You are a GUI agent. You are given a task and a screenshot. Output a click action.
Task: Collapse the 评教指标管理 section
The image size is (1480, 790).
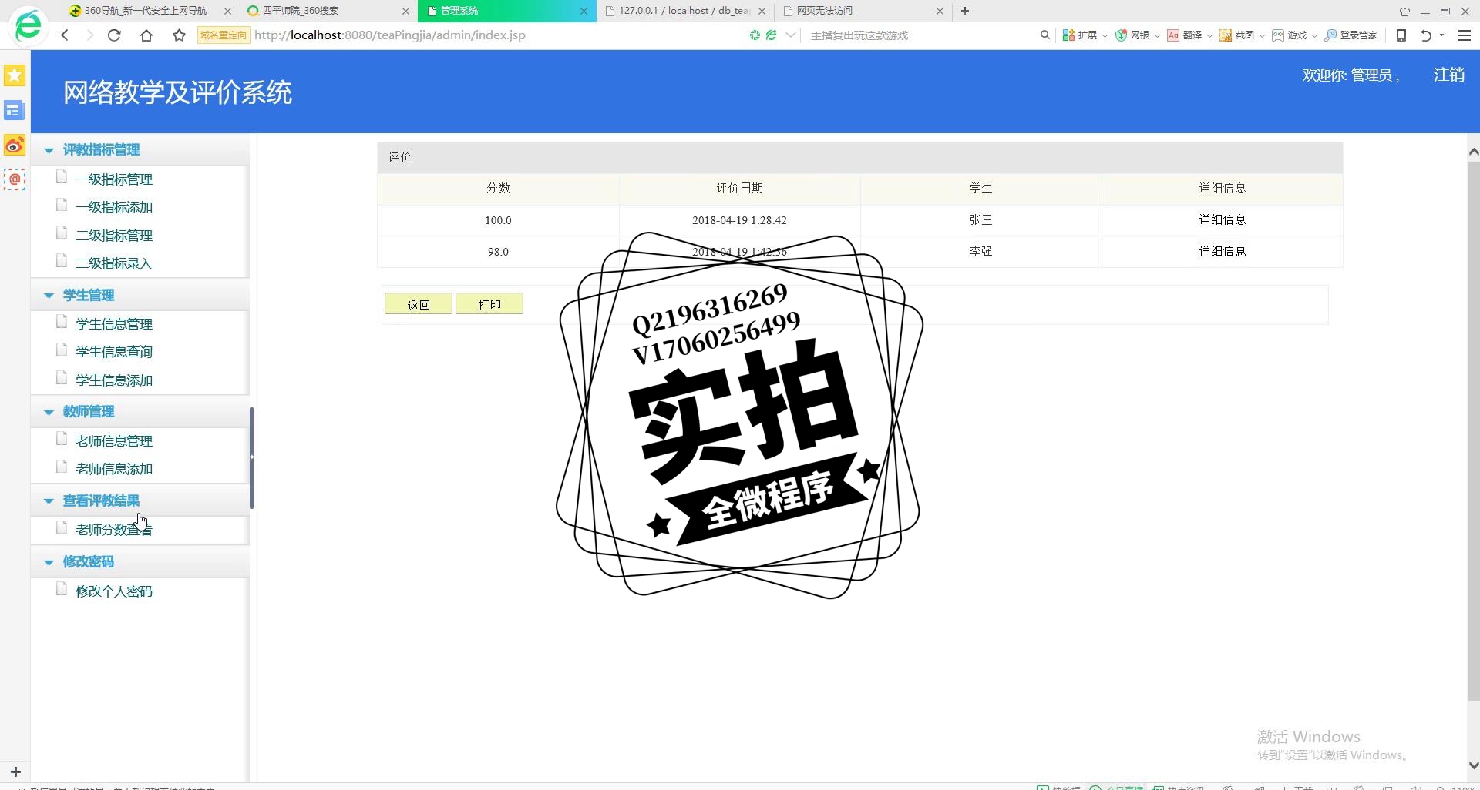coord(49,150)
